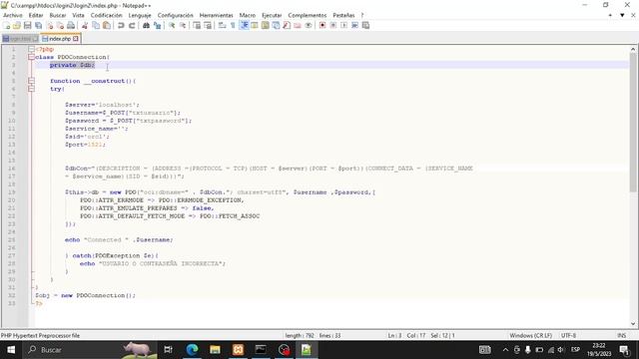
Task: Click the Close All toolbar icon
Action: (60, 26)
